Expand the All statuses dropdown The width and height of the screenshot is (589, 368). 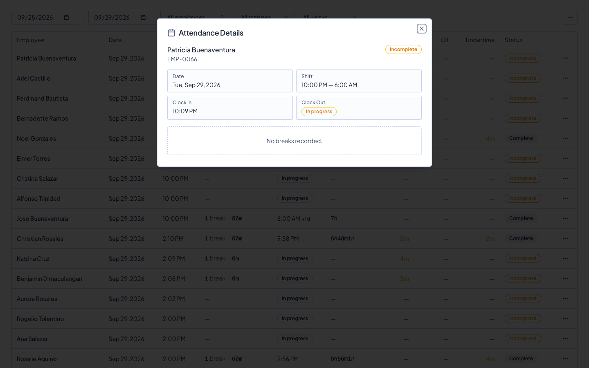coord(265,17)
